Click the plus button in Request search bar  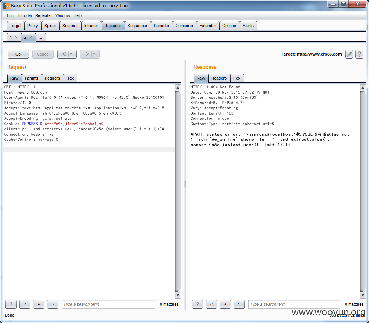tap(39, 304)
